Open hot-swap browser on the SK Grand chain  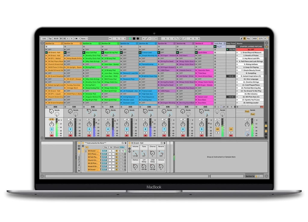[x=123, y=151]
